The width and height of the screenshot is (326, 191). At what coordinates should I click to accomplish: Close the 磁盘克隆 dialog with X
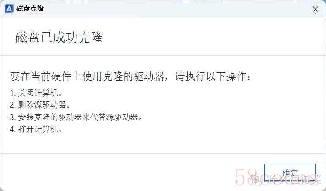pos(315,9)
